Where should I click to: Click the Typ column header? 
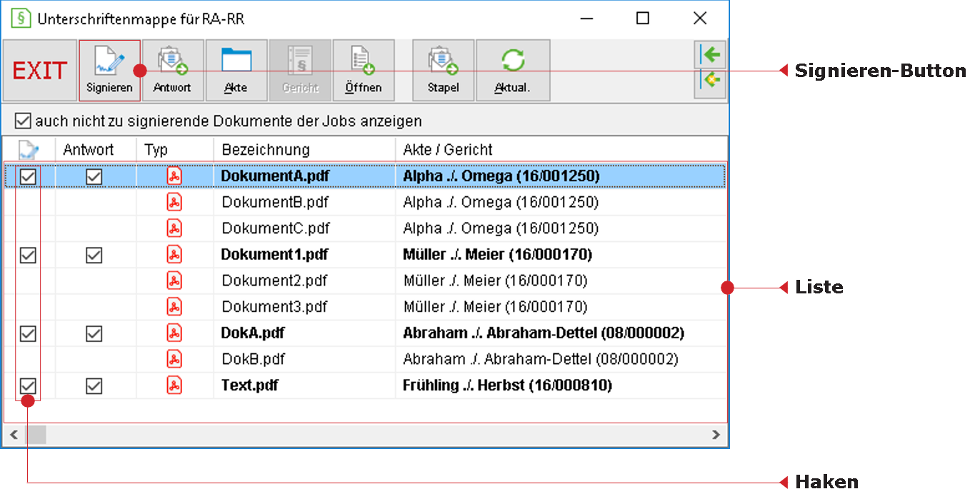click(x=175, y=150)
